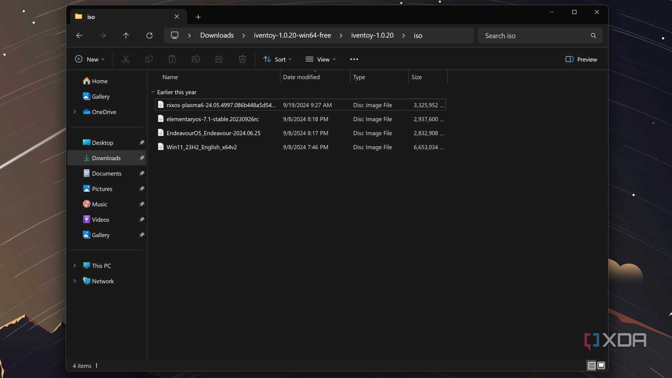
Task: Switch to large thumbnails view icon
Action: coord(601,365)
